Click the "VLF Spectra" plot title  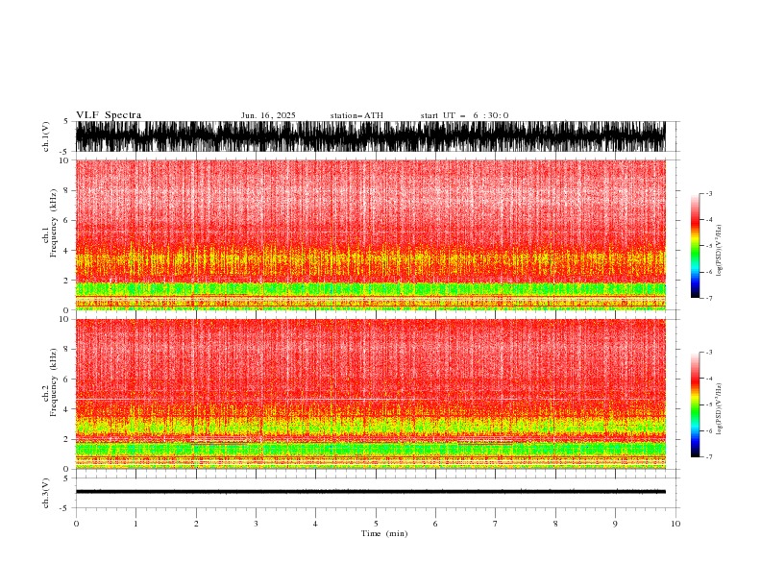109,115
